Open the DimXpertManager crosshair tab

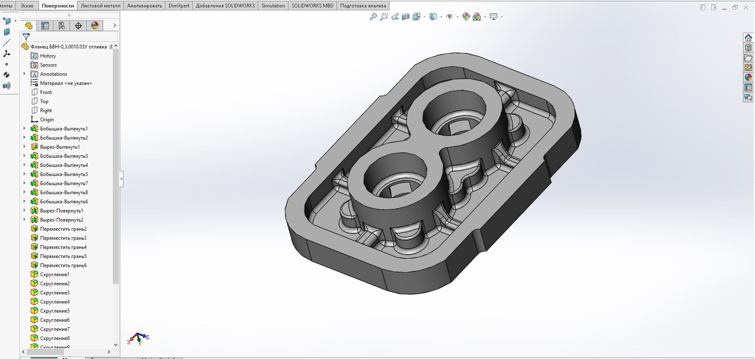coord(78,26)
